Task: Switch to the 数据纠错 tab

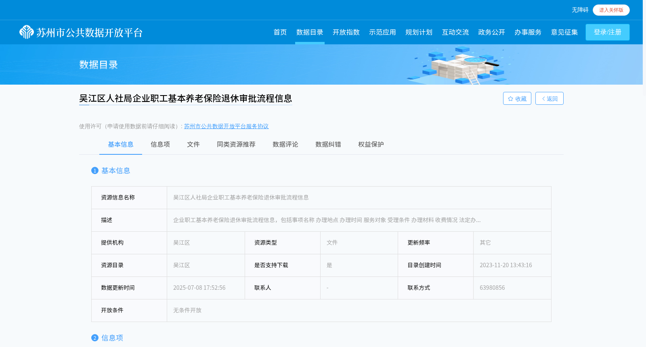Action: 328,144
